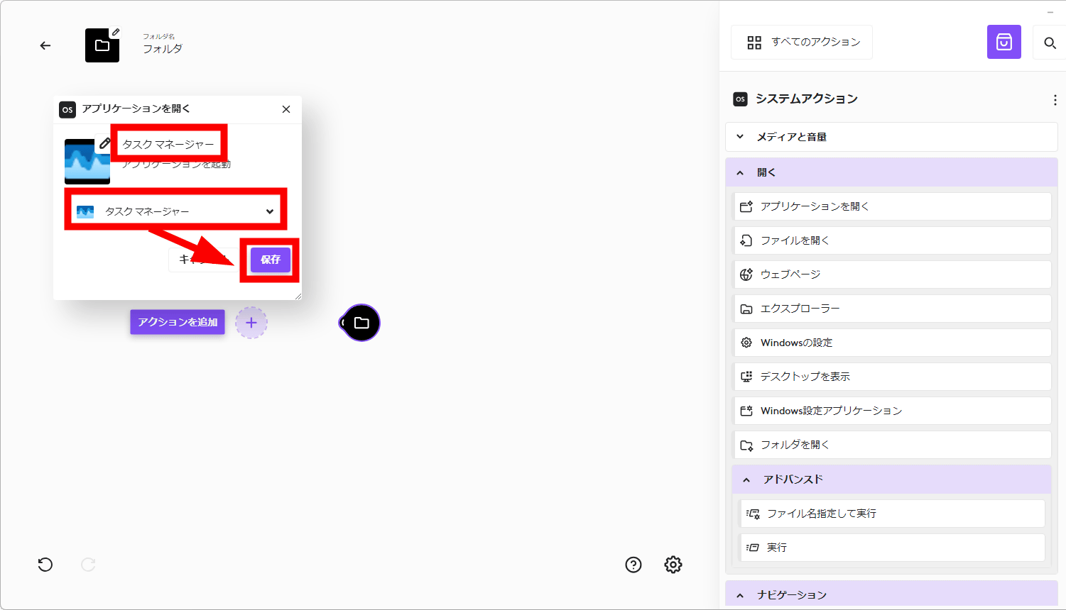Screen dimensions: 1066x610
Task: Open the タスク マネージャー application dropdown
Action: (x=175, y=211)
